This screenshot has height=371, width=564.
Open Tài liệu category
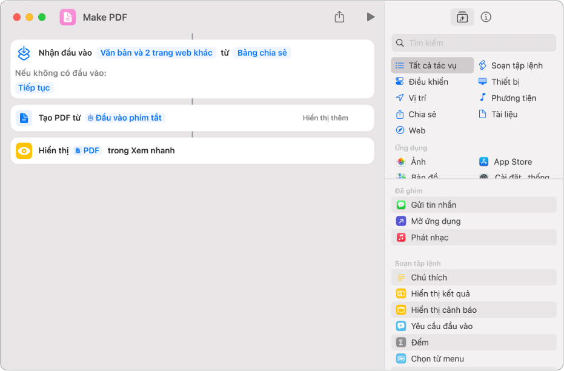pyautogui.click(x=498, y=115)
